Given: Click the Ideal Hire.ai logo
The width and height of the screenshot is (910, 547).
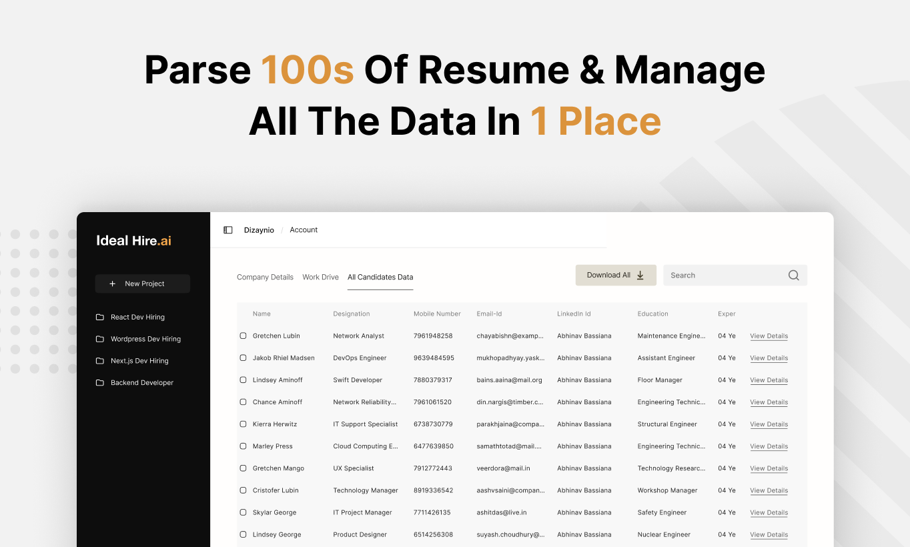Looking at the screenshot, I should (134, 241).
